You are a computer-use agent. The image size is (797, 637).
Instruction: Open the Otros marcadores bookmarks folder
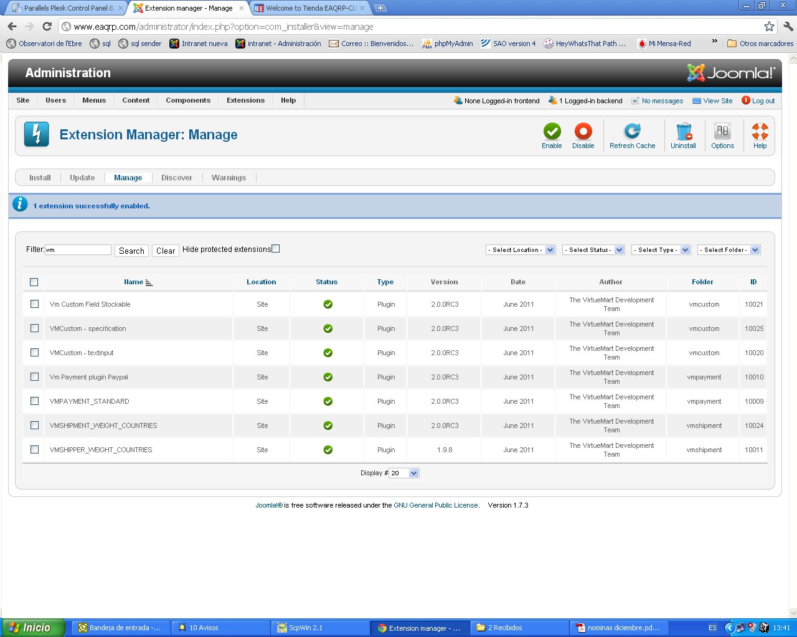(760, 44)
